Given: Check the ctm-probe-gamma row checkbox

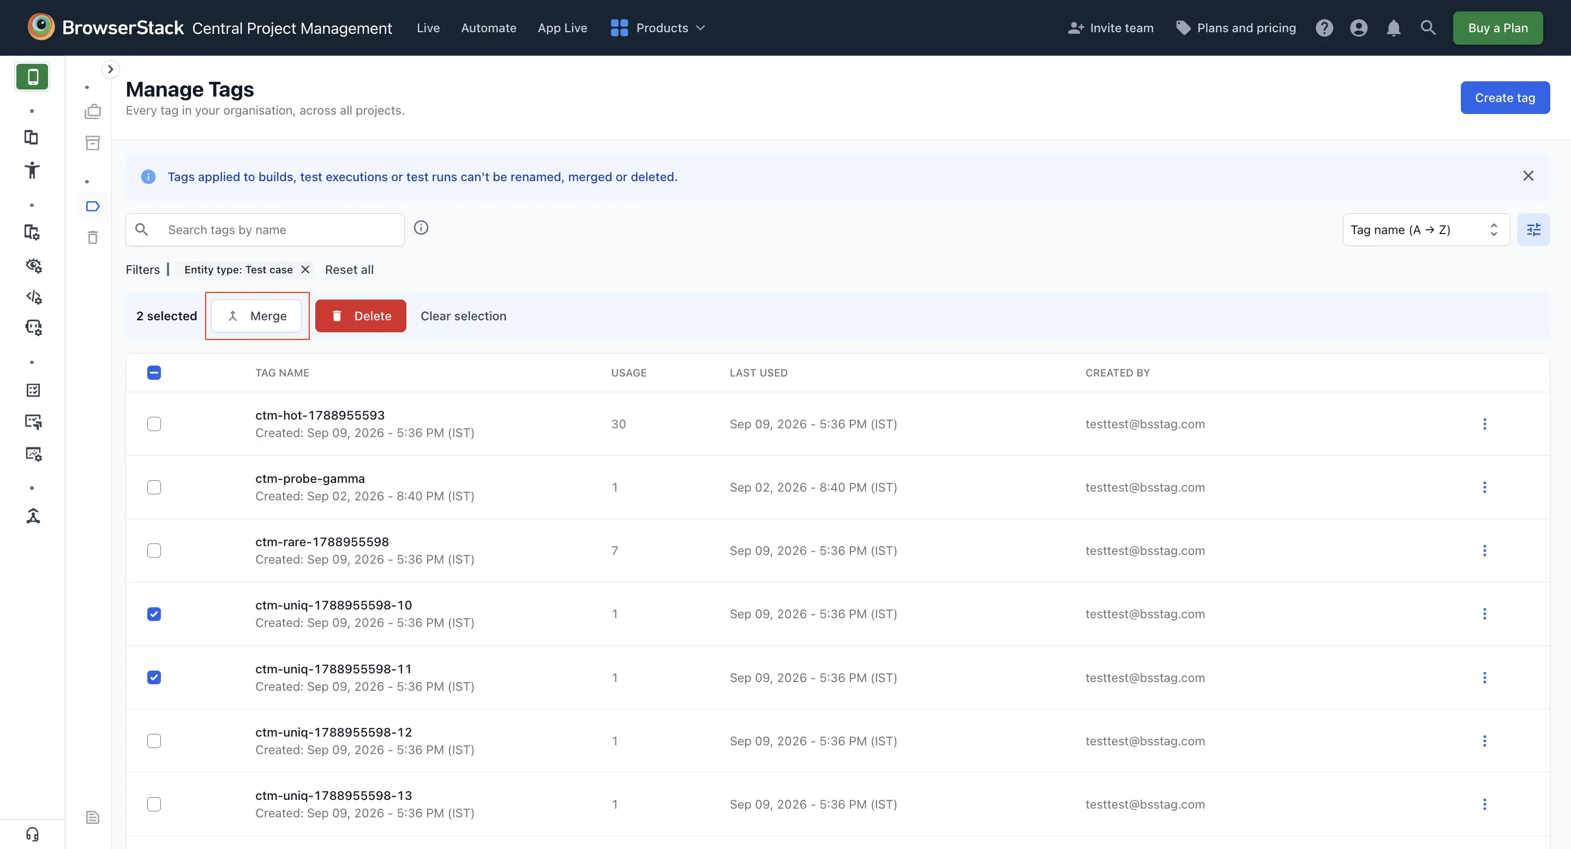Looking at the screenshot, I should 154,487.
